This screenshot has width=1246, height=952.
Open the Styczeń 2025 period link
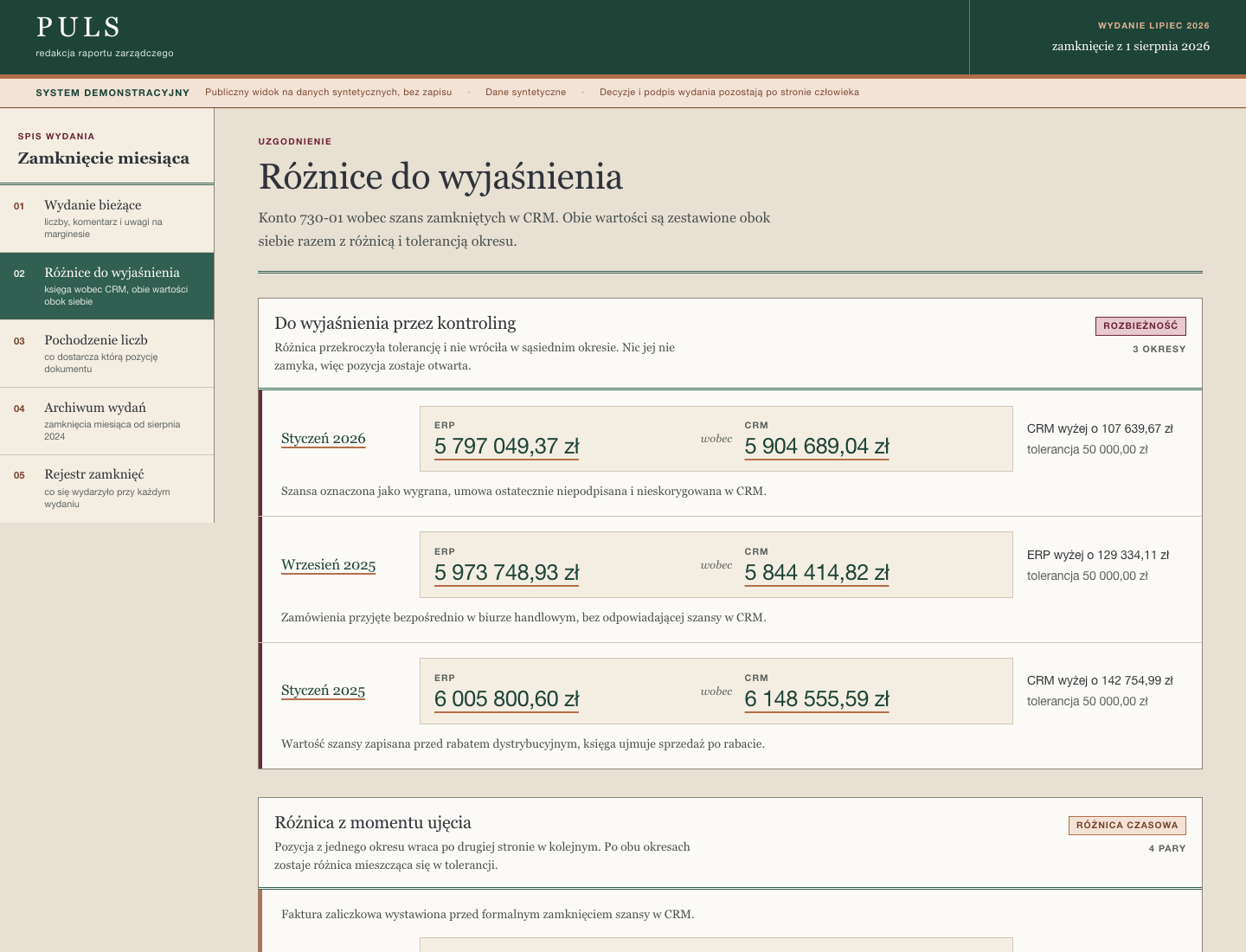coord(324,691)
